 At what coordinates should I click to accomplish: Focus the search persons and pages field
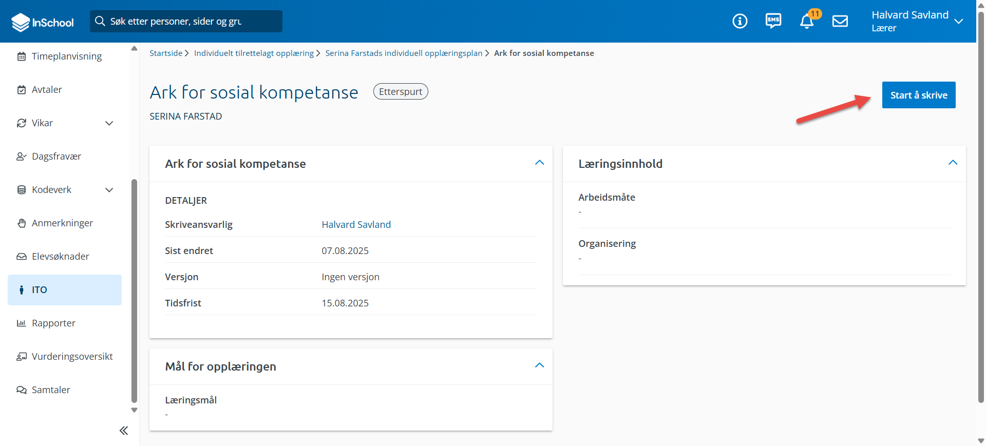coord(186,21)
